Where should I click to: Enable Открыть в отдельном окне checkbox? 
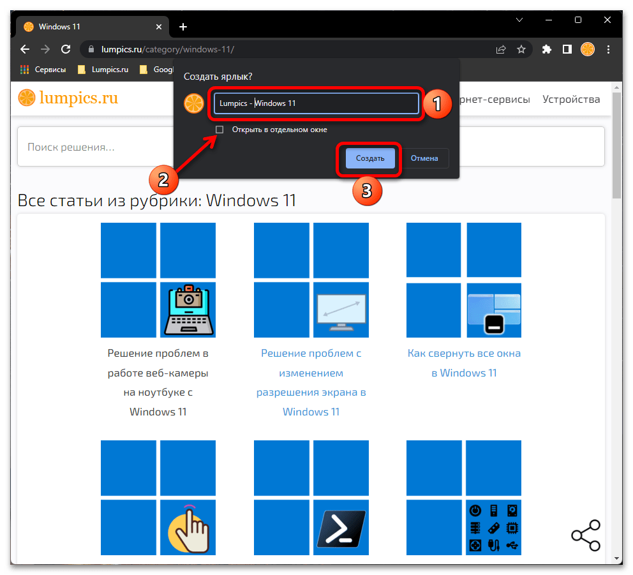point(220,130)
